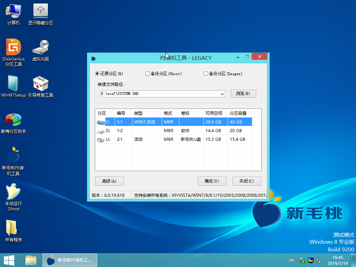Launch 手动运行Ghost icon
Viewport: 356px width, 267px height.
pyautogui.click(x=14, y=197)
